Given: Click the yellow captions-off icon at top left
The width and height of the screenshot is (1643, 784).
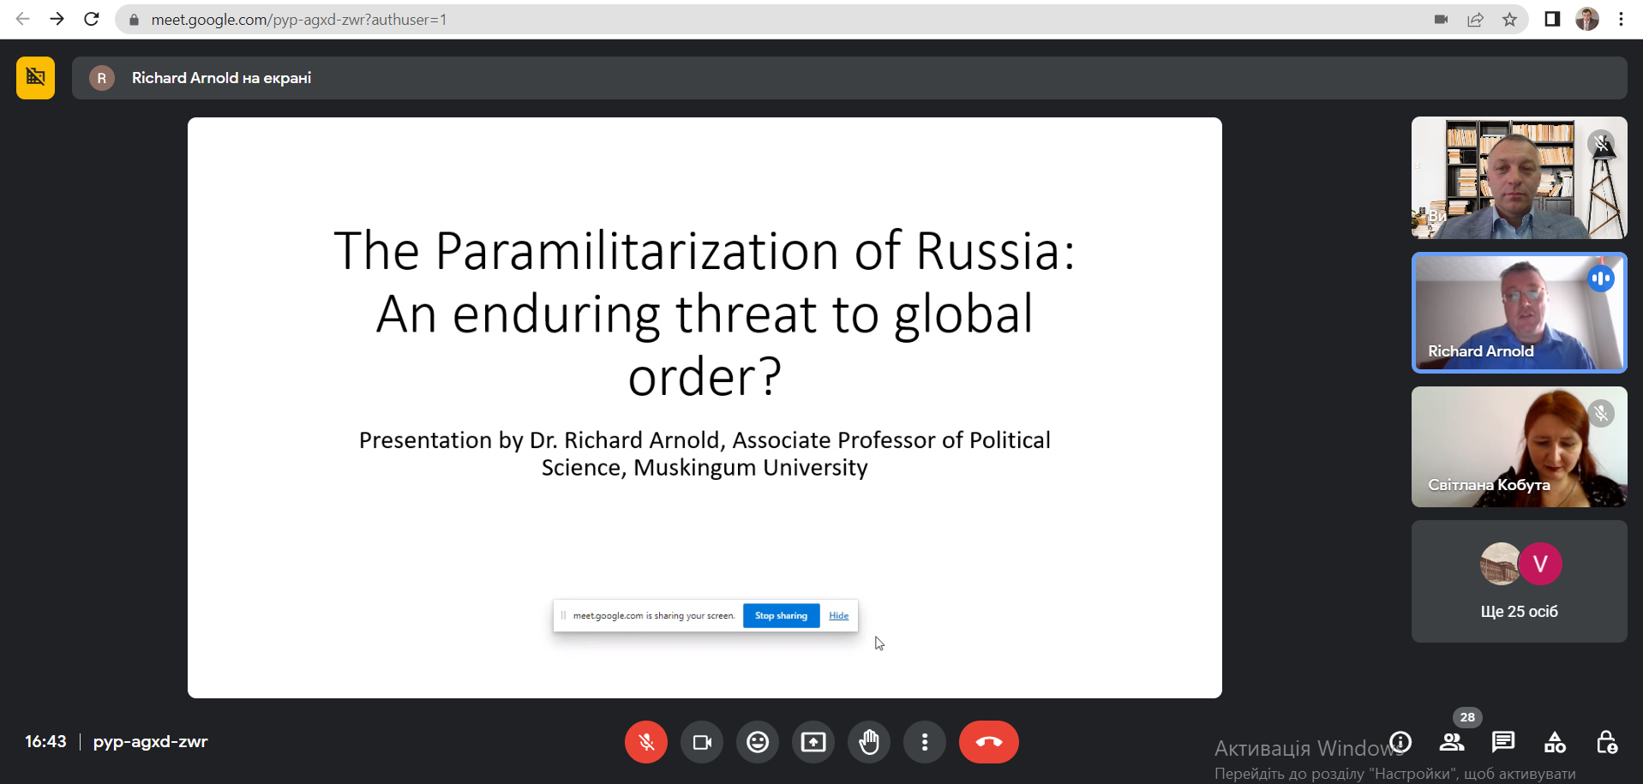Looking at the screenshot, I should [35, 78].
